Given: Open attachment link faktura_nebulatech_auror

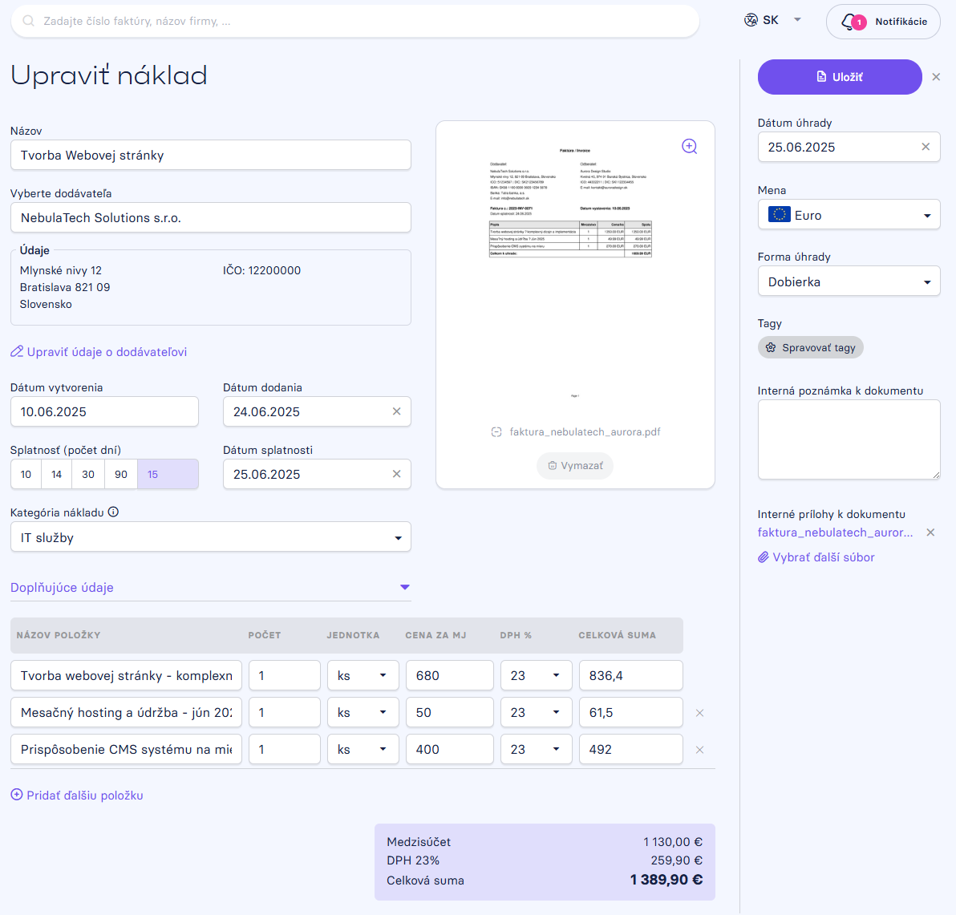Looking at the screenshot, I should tap(835, 532).
